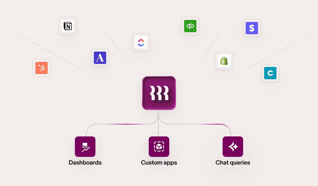Open the Stripe integration icon
This screenshot has width=318, height=186.
pos(252,28)
